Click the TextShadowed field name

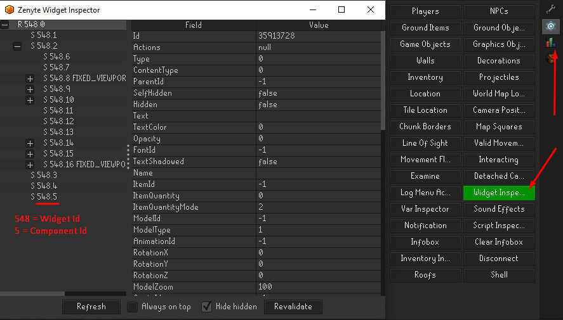(159, 162)
